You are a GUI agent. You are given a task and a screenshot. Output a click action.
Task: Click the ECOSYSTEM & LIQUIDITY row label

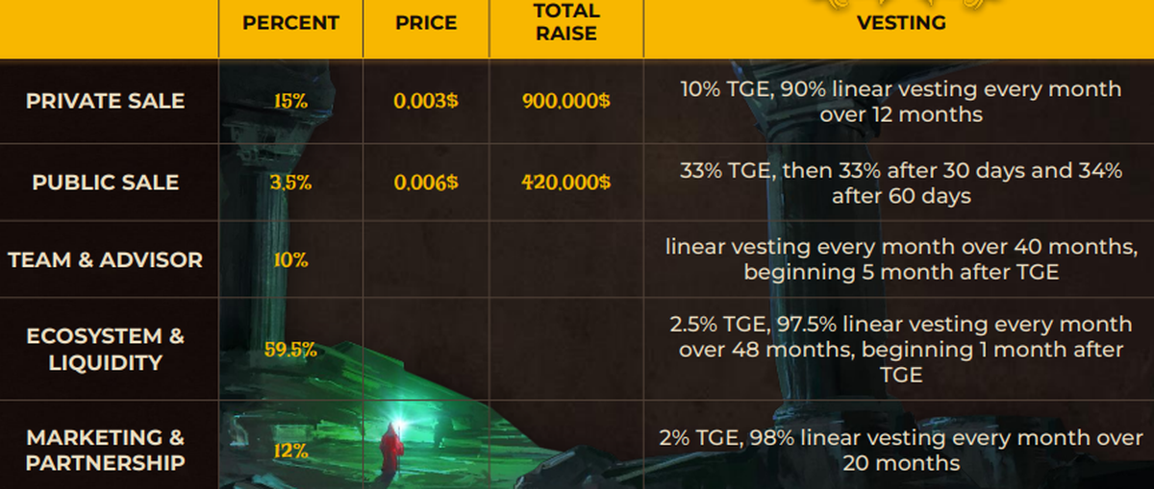pyautogui.click(x=106, y=349)
